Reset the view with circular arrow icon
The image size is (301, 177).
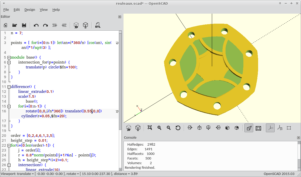click(x=178, y=128)
